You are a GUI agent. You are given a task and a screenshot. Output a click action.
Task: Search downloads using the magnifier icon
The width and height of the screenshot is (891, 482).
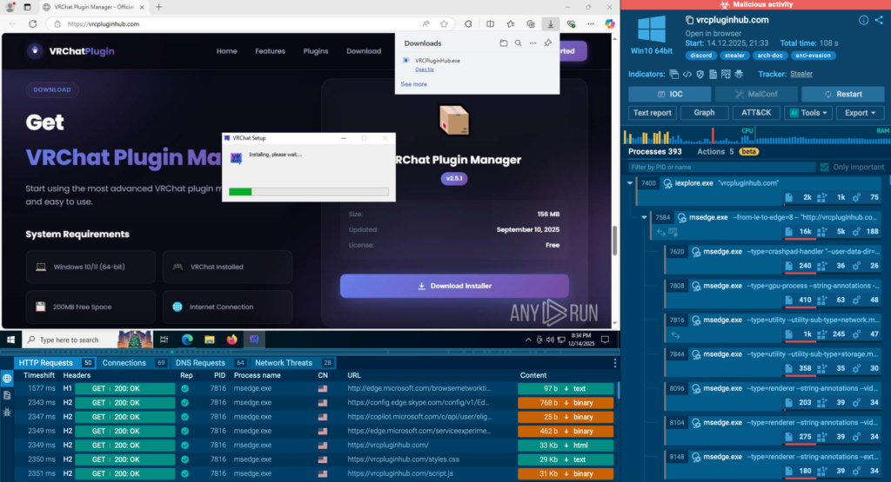pos(518,43)
